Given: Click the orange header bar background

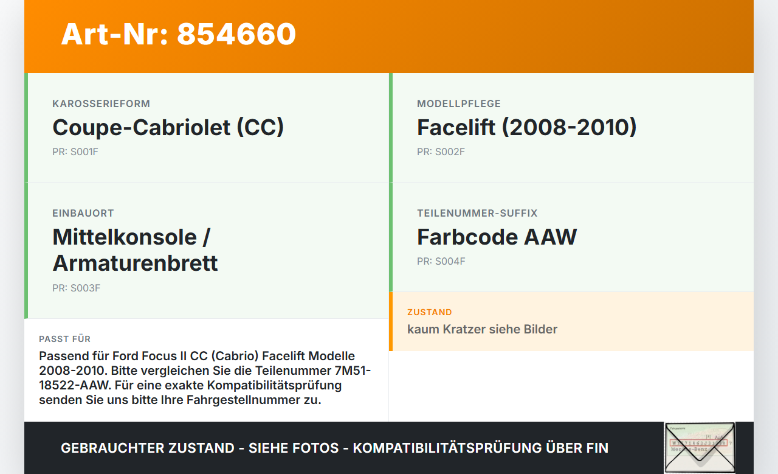Looking at the screenshot, I should pos(523,37).
